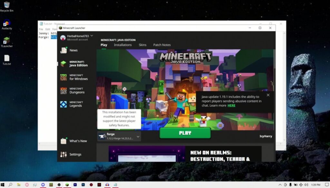Switch to the Play tab

click(104, 45)
